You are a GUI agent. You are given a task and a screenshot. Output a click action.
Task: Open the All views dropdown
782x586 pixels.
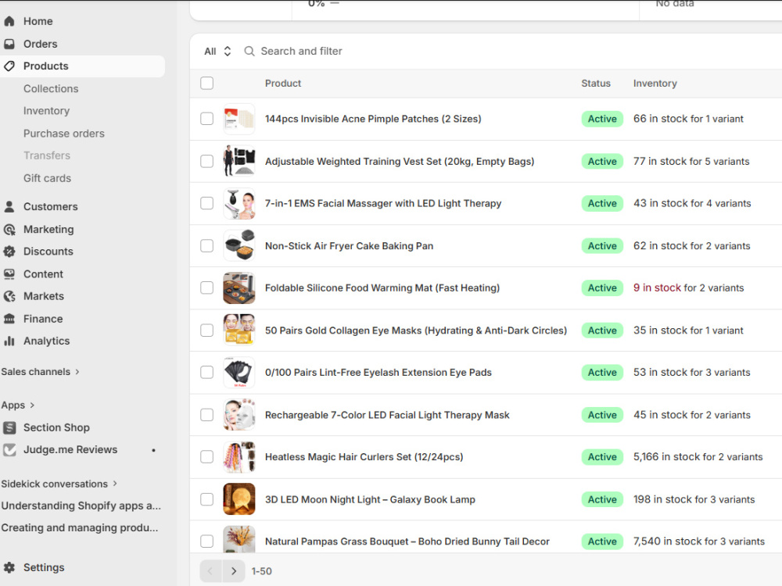[x=218, y=52]
